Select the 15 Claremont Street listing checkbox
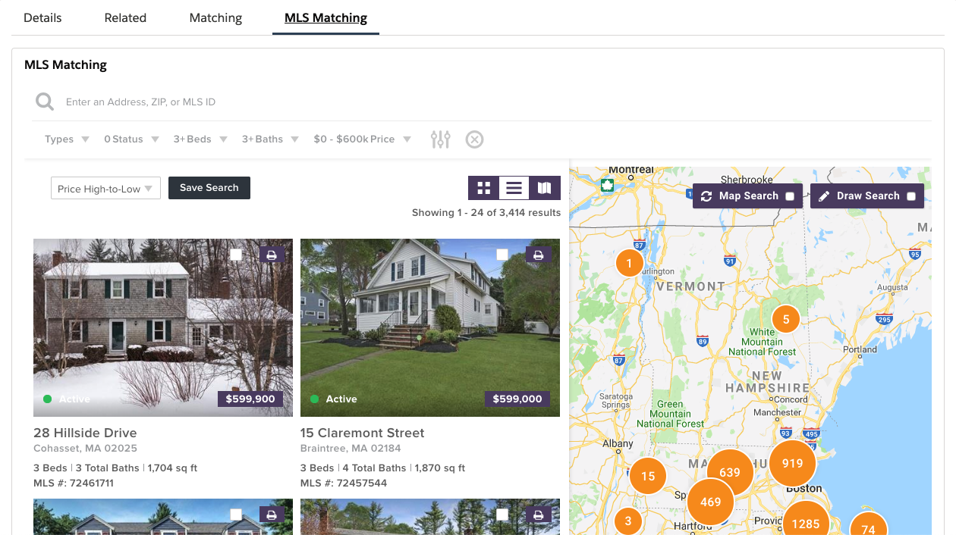Screen dimensions: 956x535 pos(502,255)
